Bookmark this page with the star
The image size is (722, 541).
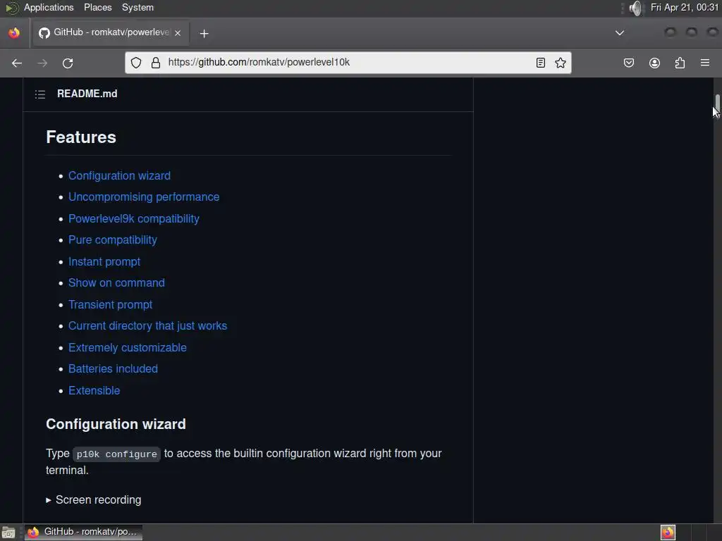pyautogui.click(x=561, y=63)
